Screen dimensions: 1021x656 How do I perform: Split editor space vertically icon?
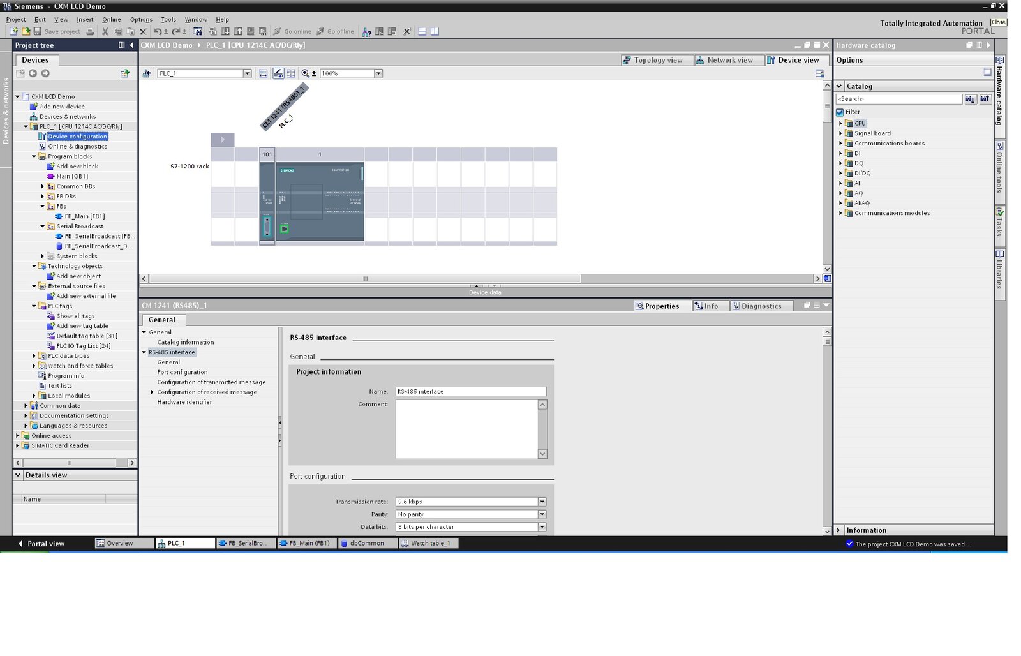tap(435, 31)
